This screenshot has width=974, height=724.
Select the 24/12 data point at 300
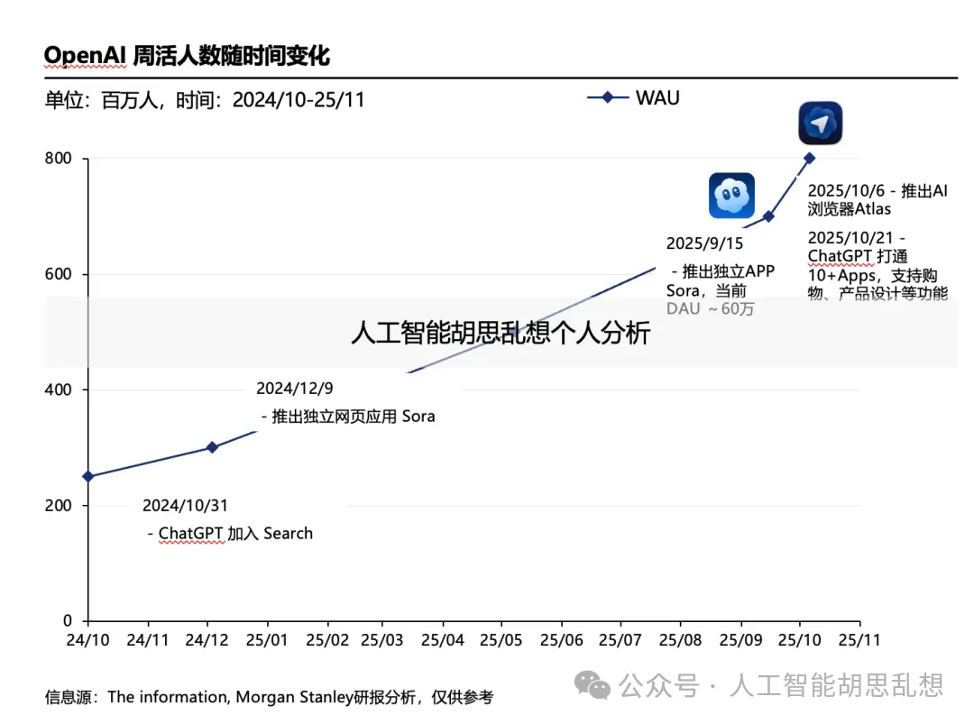[212, 447]
